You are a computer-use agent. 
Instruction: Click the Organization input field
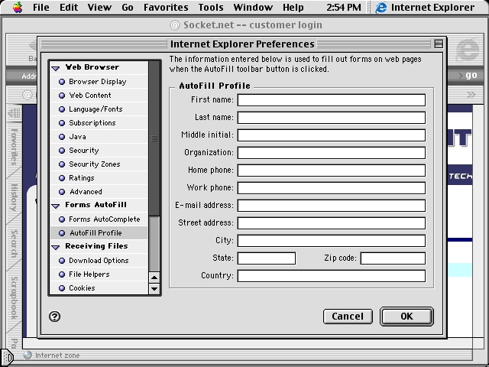click(331, 153)
